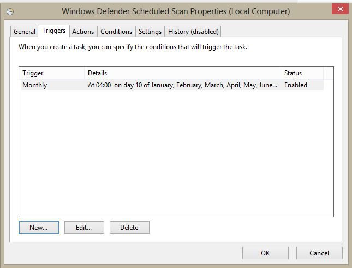
Task: Click the Trigger column header
Action: click(x=52, y=73)
